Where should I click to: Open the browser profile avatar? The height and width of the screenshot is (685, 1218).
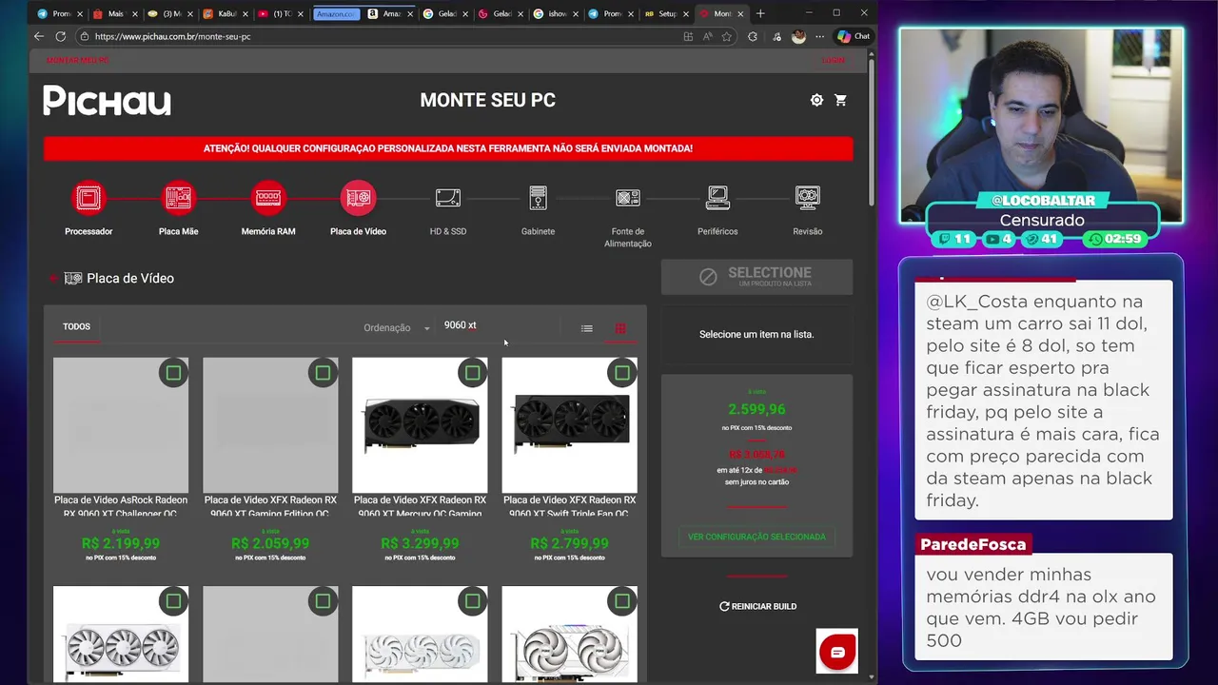[x=798, y=36]
